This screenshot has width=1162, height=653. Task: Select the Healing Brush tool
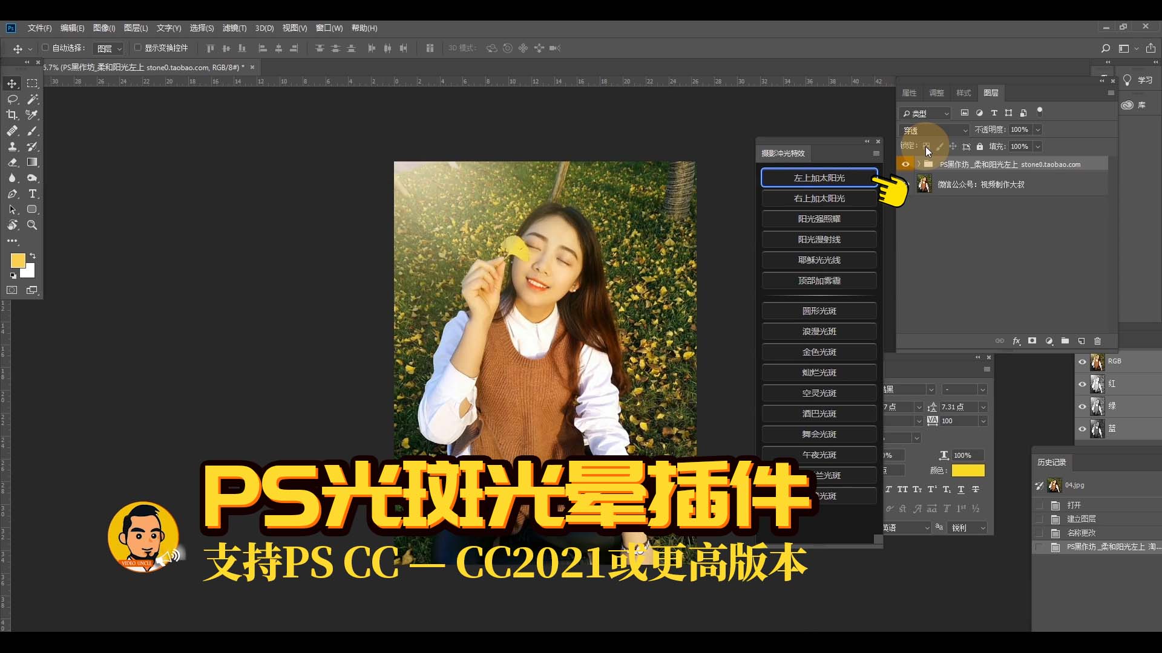click(x=12, y=131)
